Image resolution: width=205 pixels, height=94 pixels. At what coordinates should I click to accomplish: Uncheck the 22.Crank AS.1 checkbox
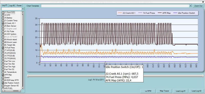(x=3, y=23)
